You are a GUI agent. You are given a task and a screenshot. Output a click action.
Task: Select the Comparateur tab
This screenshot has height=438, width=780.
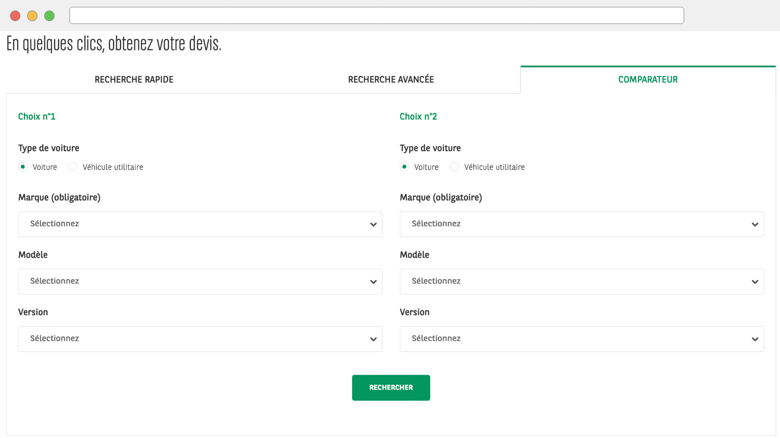point(648,79)
